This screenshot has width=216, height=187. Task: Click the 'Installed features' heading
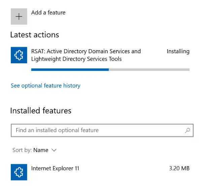41,111
